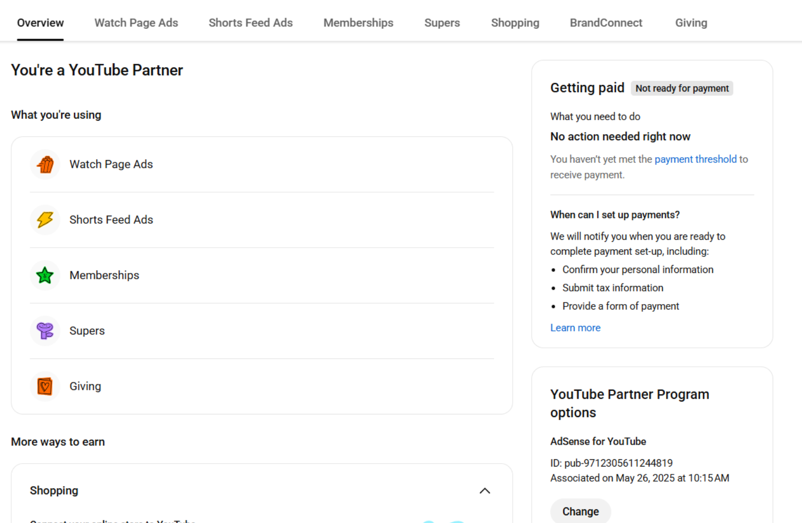
Task: Open the Shorts Feed Ads tab
Action: (250, 23)
